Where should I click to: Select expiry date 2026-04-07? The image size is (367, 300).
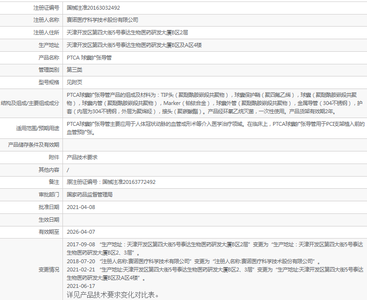click(81, 232)
